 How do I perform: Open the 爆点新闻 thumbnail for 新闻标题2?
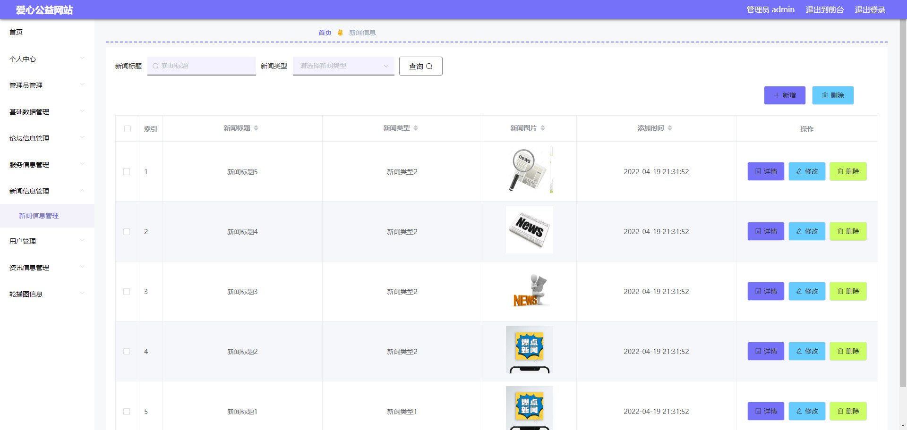point(530,350)
